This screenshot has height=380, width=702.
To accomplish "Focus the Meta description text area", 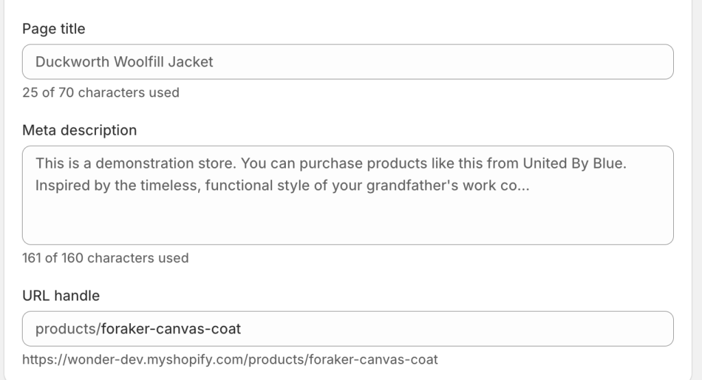I will point(348,195).
